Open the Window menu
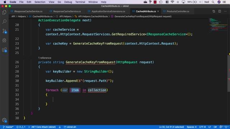The image size is (230, 129). pos(93,2)
